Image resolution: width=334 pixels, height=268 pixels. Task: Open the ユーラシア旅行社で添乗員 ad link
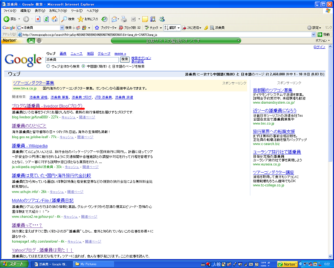tap(277, 152)
